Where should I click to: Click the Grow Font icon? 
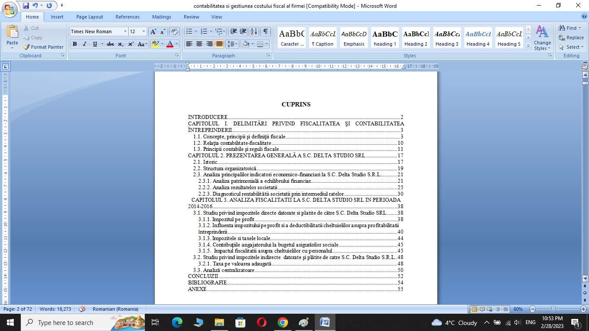pyautogui.click(x=153, y=31)
